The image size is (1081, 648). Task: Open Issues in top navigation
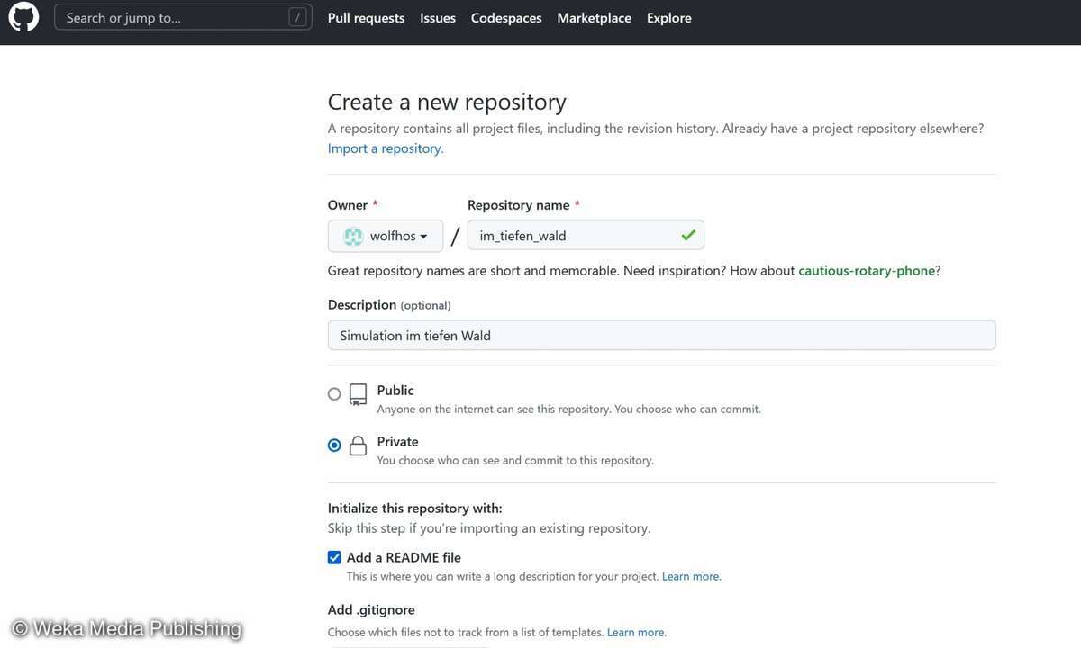(438, 18)
